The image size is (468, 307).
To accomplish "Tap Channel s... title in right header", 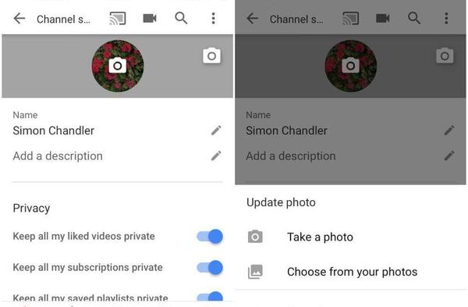I will 296,20.
